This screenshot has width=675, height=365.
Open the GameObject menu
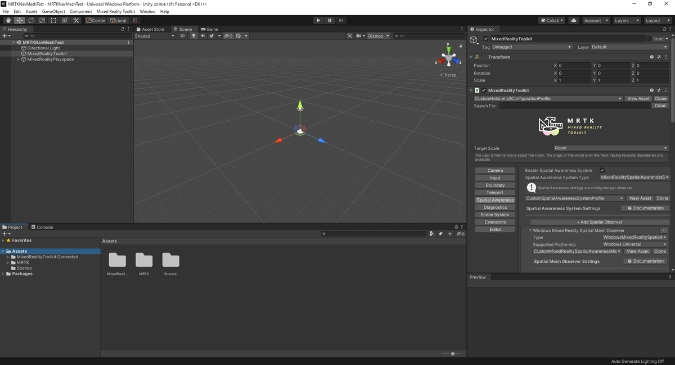coord(53,11)
